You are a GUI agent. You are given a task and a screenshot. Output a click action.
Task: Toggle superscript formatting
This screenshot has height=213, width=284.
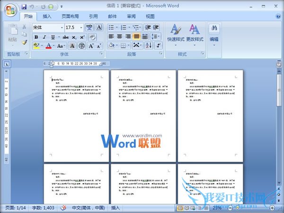click(x=82, y=37)
